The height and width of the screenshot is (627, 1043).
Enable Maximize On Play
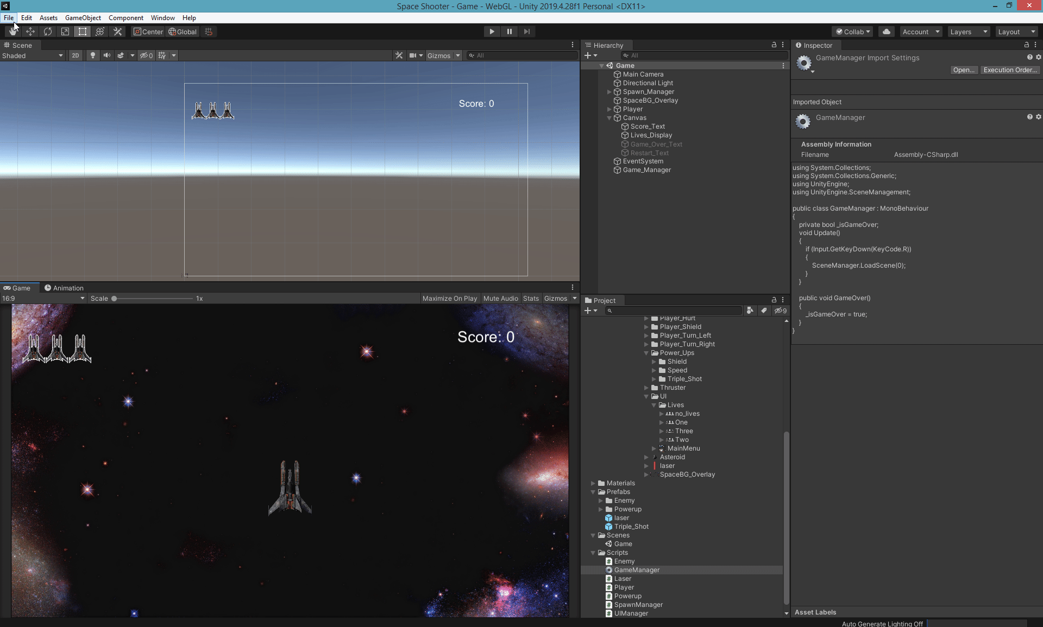pyautogui.click(x=449, y=298)
